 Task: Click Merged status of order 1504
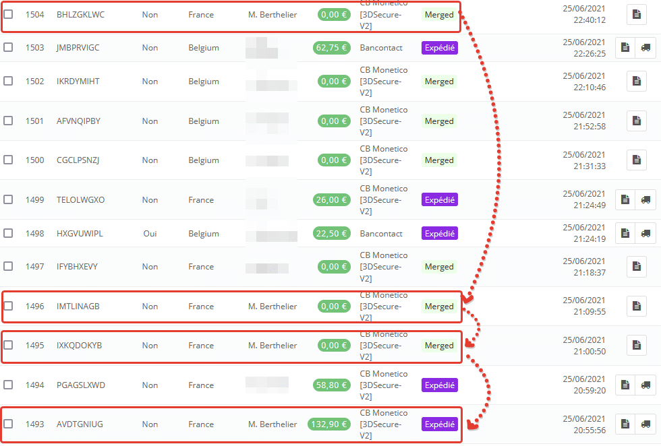pos(439,15)
